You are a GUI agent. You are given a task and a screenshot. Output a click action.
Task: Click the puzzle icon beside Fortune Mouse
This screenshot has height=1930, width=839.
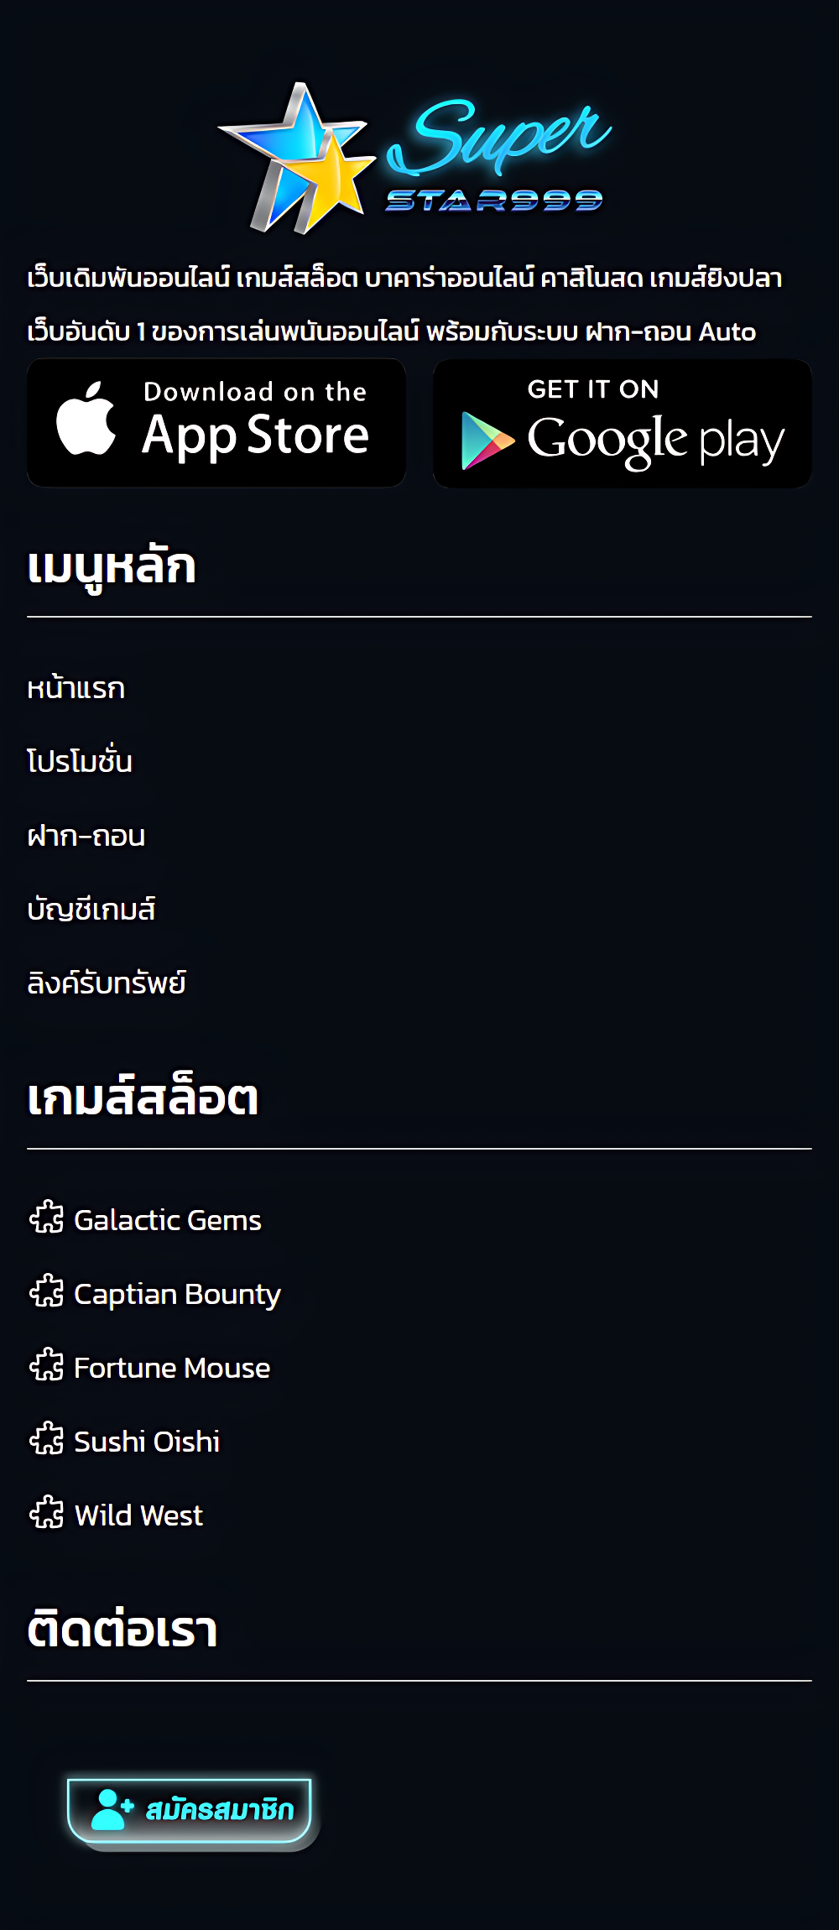pyautogui.click(x=47, y=1364)
